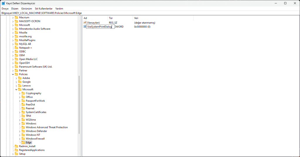Select the Peernet key
Viewport: 300px width, 157px height.
(30, 108)
